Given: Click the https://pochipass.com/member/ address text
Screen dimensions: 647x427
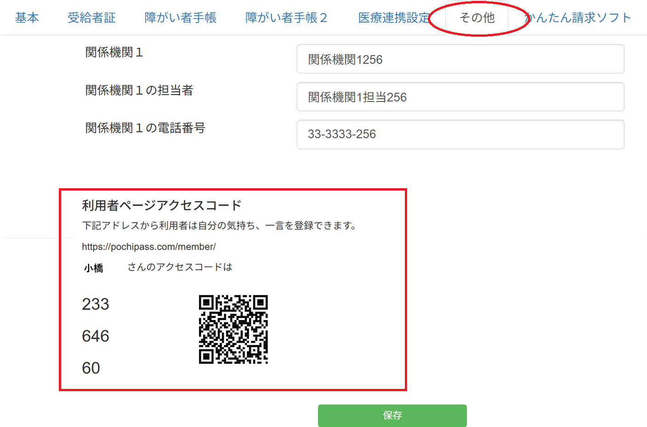Looking at the screenshot, I should tap(149, 247).
